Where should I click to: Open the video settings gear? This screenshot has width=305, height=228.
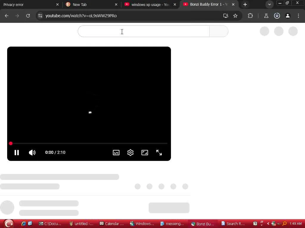point(130,153)
